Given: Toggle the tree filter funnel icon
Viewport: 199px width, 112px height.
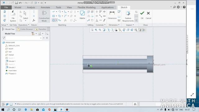Looking at the screenshot, I should point(4,38).
